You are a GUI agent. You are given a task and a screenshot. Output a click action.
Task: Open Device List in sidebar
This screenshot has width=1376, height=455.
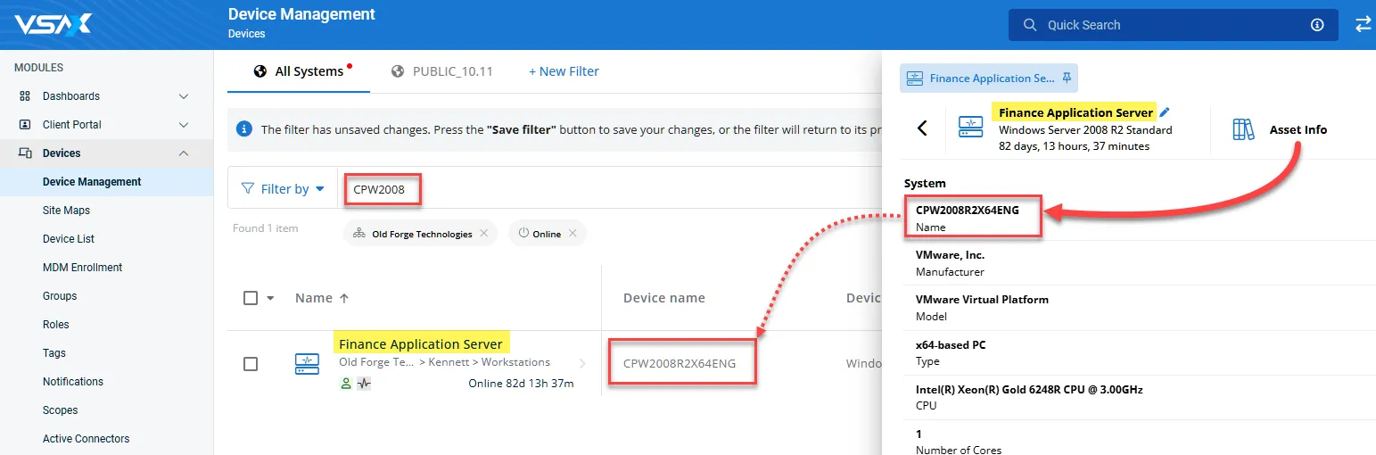69,239
